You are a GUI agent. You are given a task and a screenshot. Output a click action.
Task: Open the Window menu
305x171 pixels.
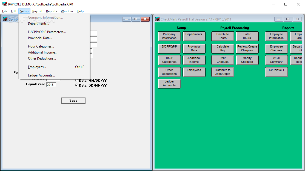click(x=67, y=11)
